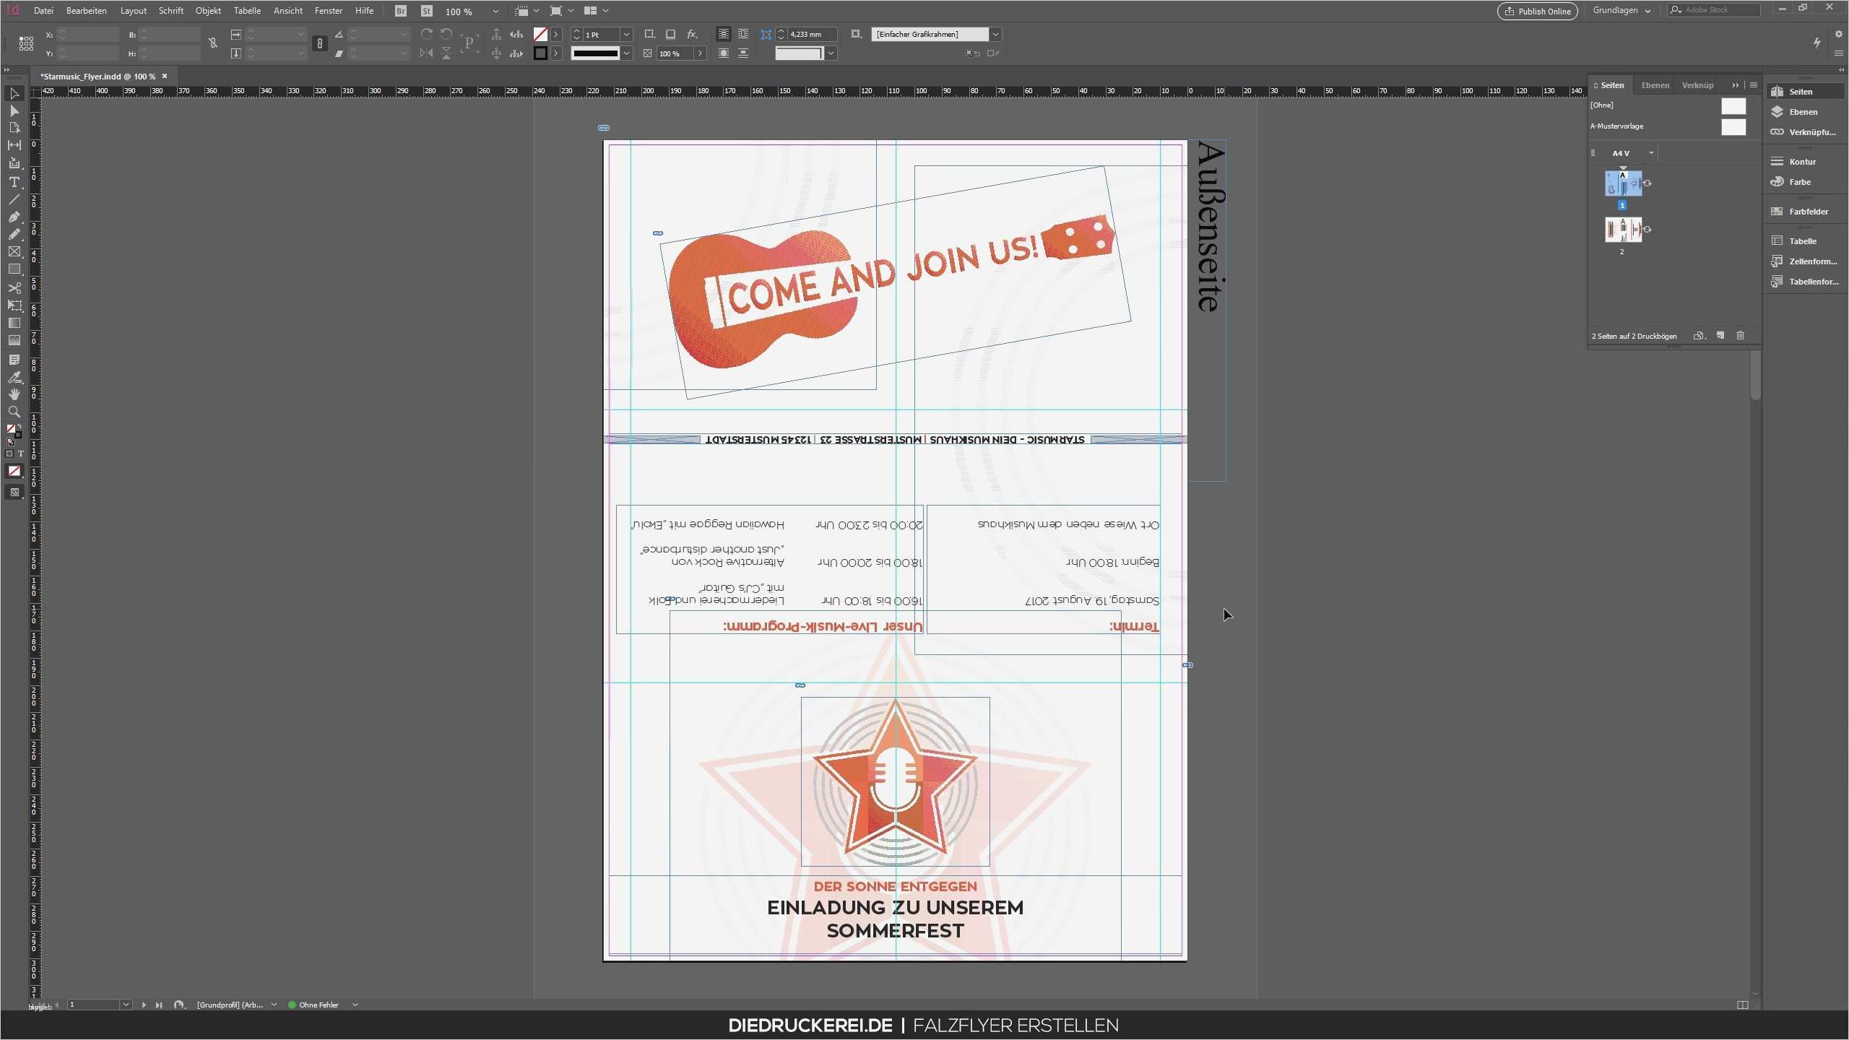Open the Farbfelder panel

pos(1801,211)
